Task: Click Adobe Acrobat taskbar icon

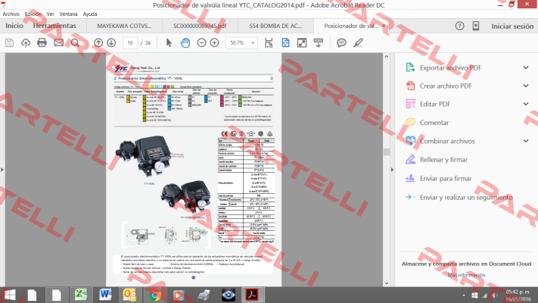Action: [252, 295]
